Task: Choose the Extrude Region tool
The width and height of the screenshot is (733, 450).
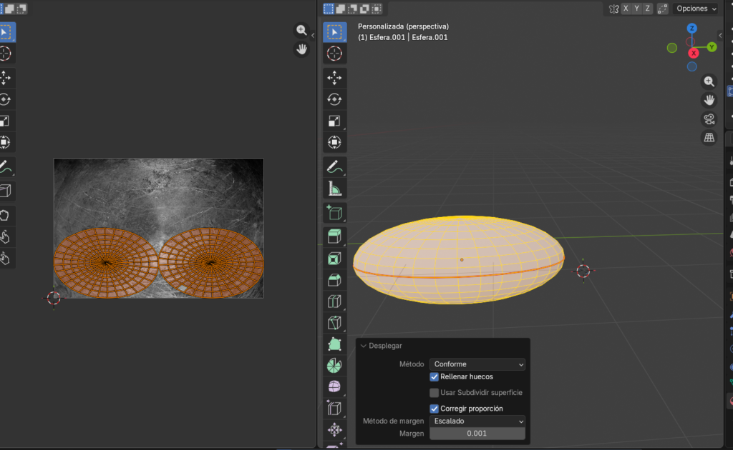Action: (x=334, y=236)
